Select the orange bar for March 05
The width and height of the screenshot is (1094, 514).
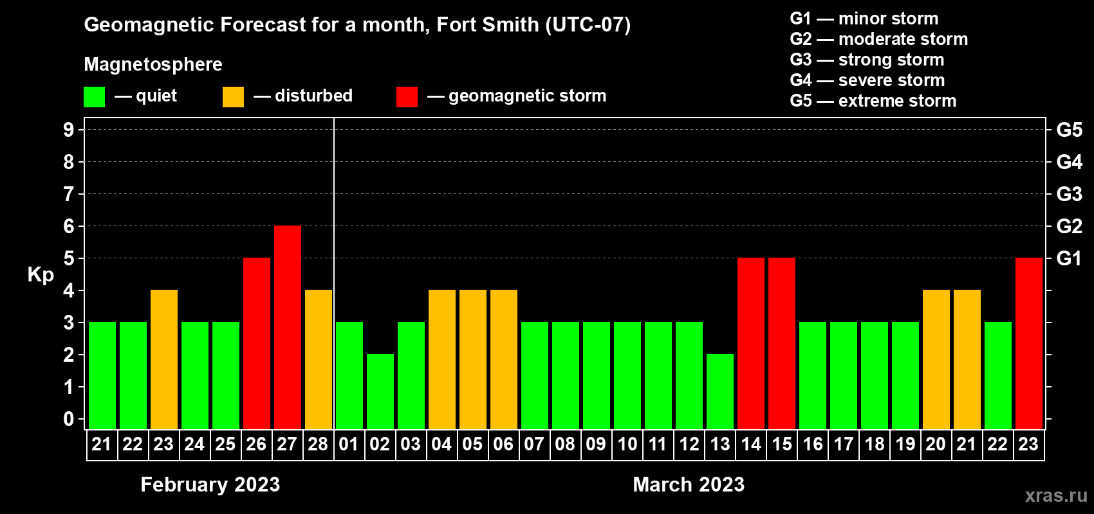[473, 360]
